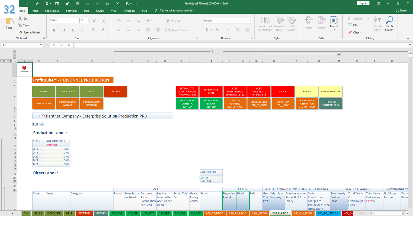Expand the Copy dropdown arrow
Screen dimensions: 413x232
coord(34,25)
